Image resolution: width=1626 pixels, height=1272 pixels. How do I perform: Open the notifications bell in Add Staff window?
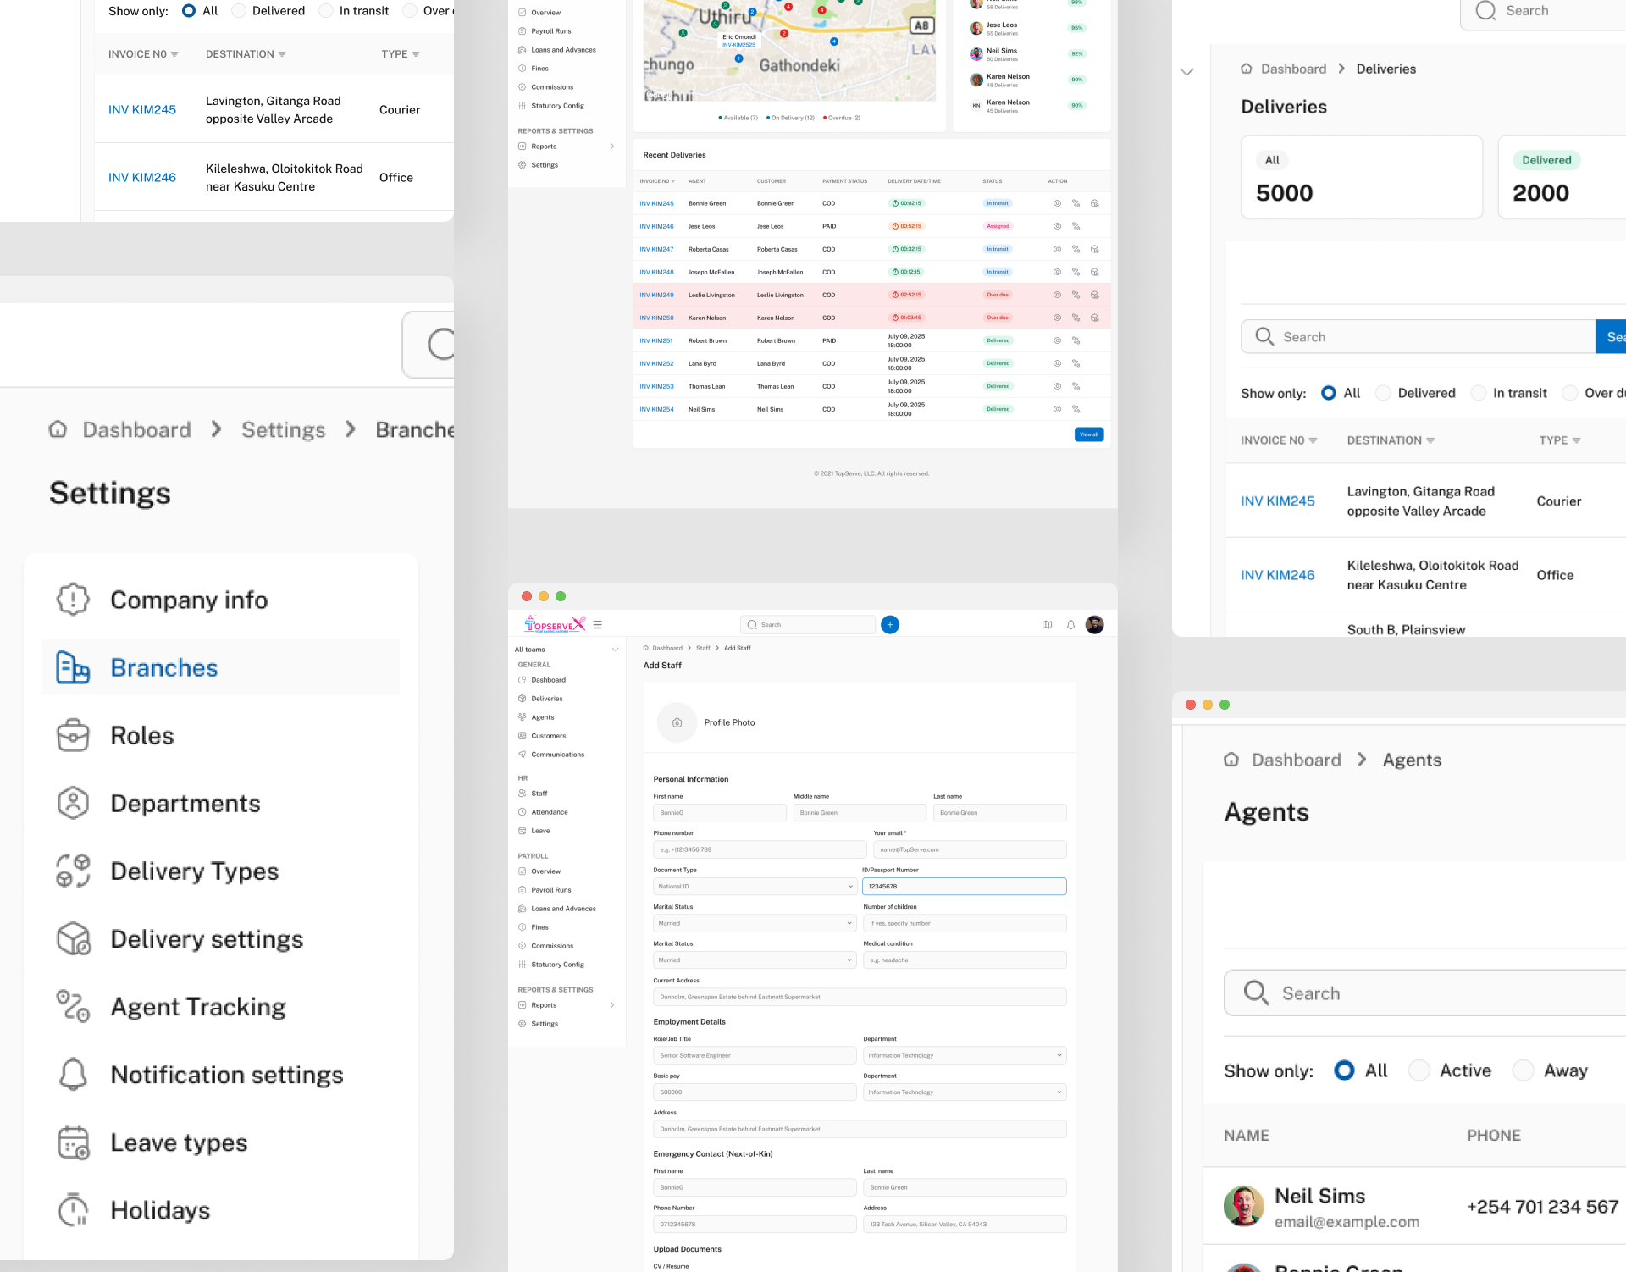click(1071, 625)
